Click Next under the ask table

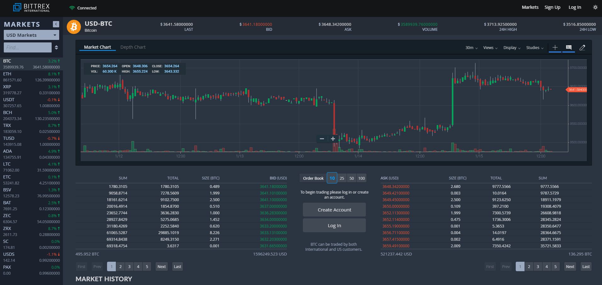(x=570, y=266)
